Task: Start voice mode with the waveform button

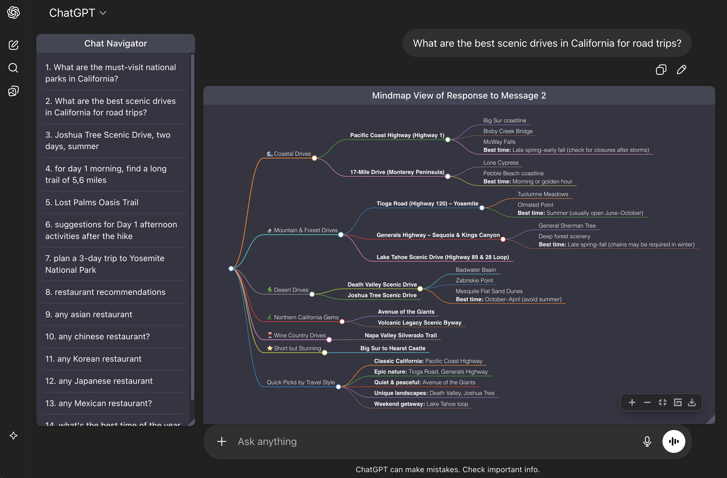Action: (x=674, y=441)
